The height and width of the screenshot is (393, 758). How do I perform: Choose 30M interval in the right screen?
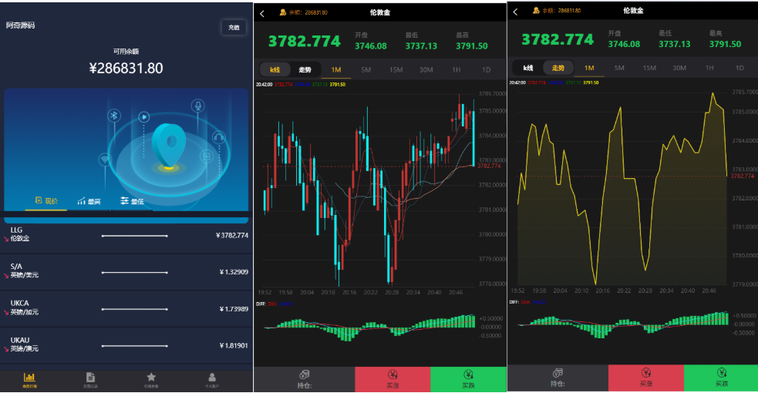(x=679, y=68)
